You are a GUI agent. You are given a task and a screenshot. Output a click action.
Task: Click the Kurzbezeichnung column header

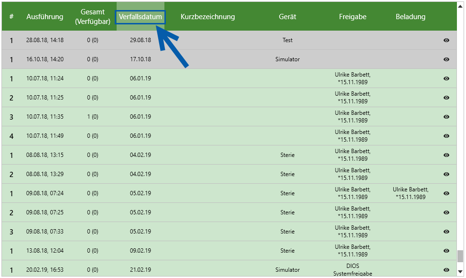207,17
